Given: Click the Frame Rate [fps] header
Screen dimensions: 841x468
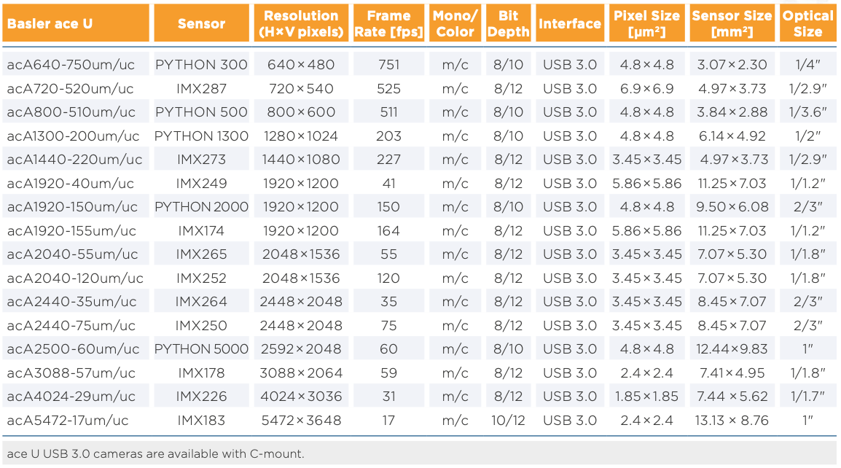Looking at the screenshot, I should [388, 24].
